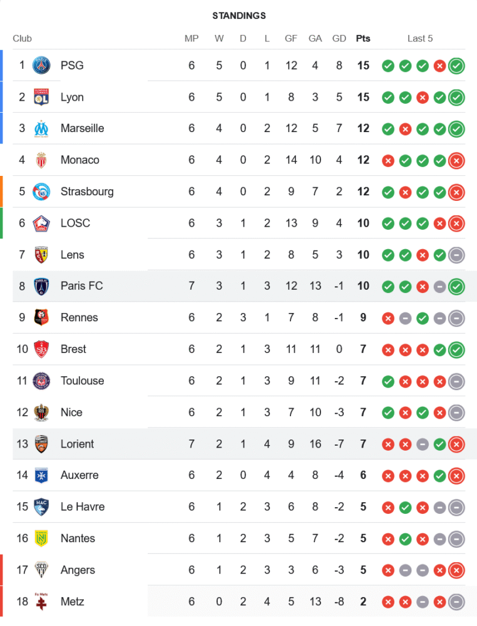Image resolution: width=477 pixels, height=626 pixels.
Task: Open the Toulouse team link
Action: [x=82, y=381]
